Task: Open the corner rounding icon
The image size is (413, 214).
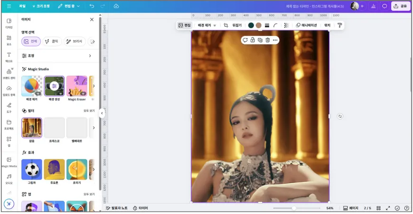Action: [x=275, y=25]
